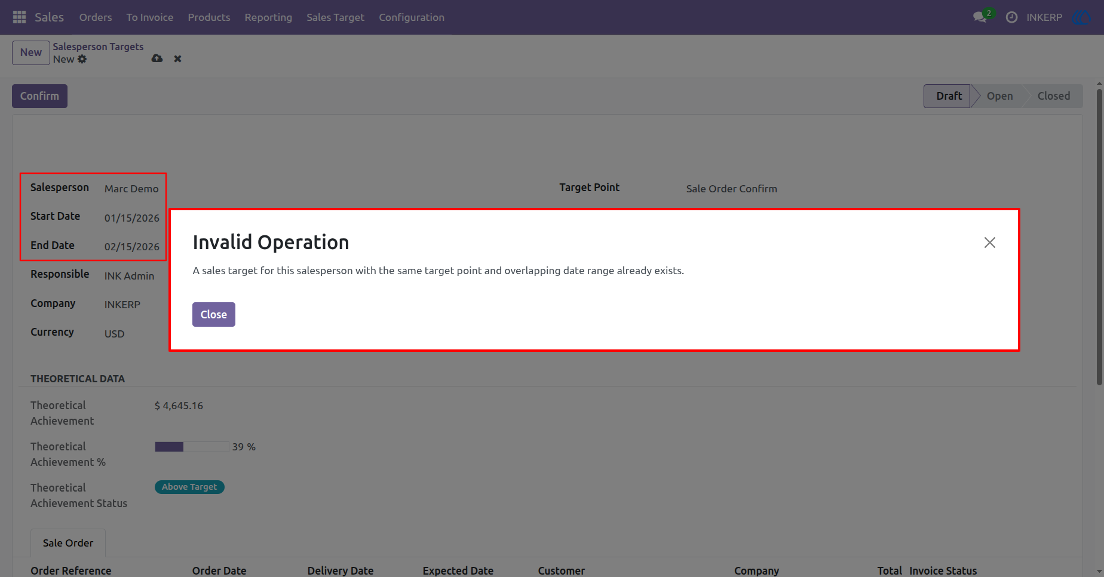Open the Salesperson Targets breadcrumb link

click(x=98, y=47)
